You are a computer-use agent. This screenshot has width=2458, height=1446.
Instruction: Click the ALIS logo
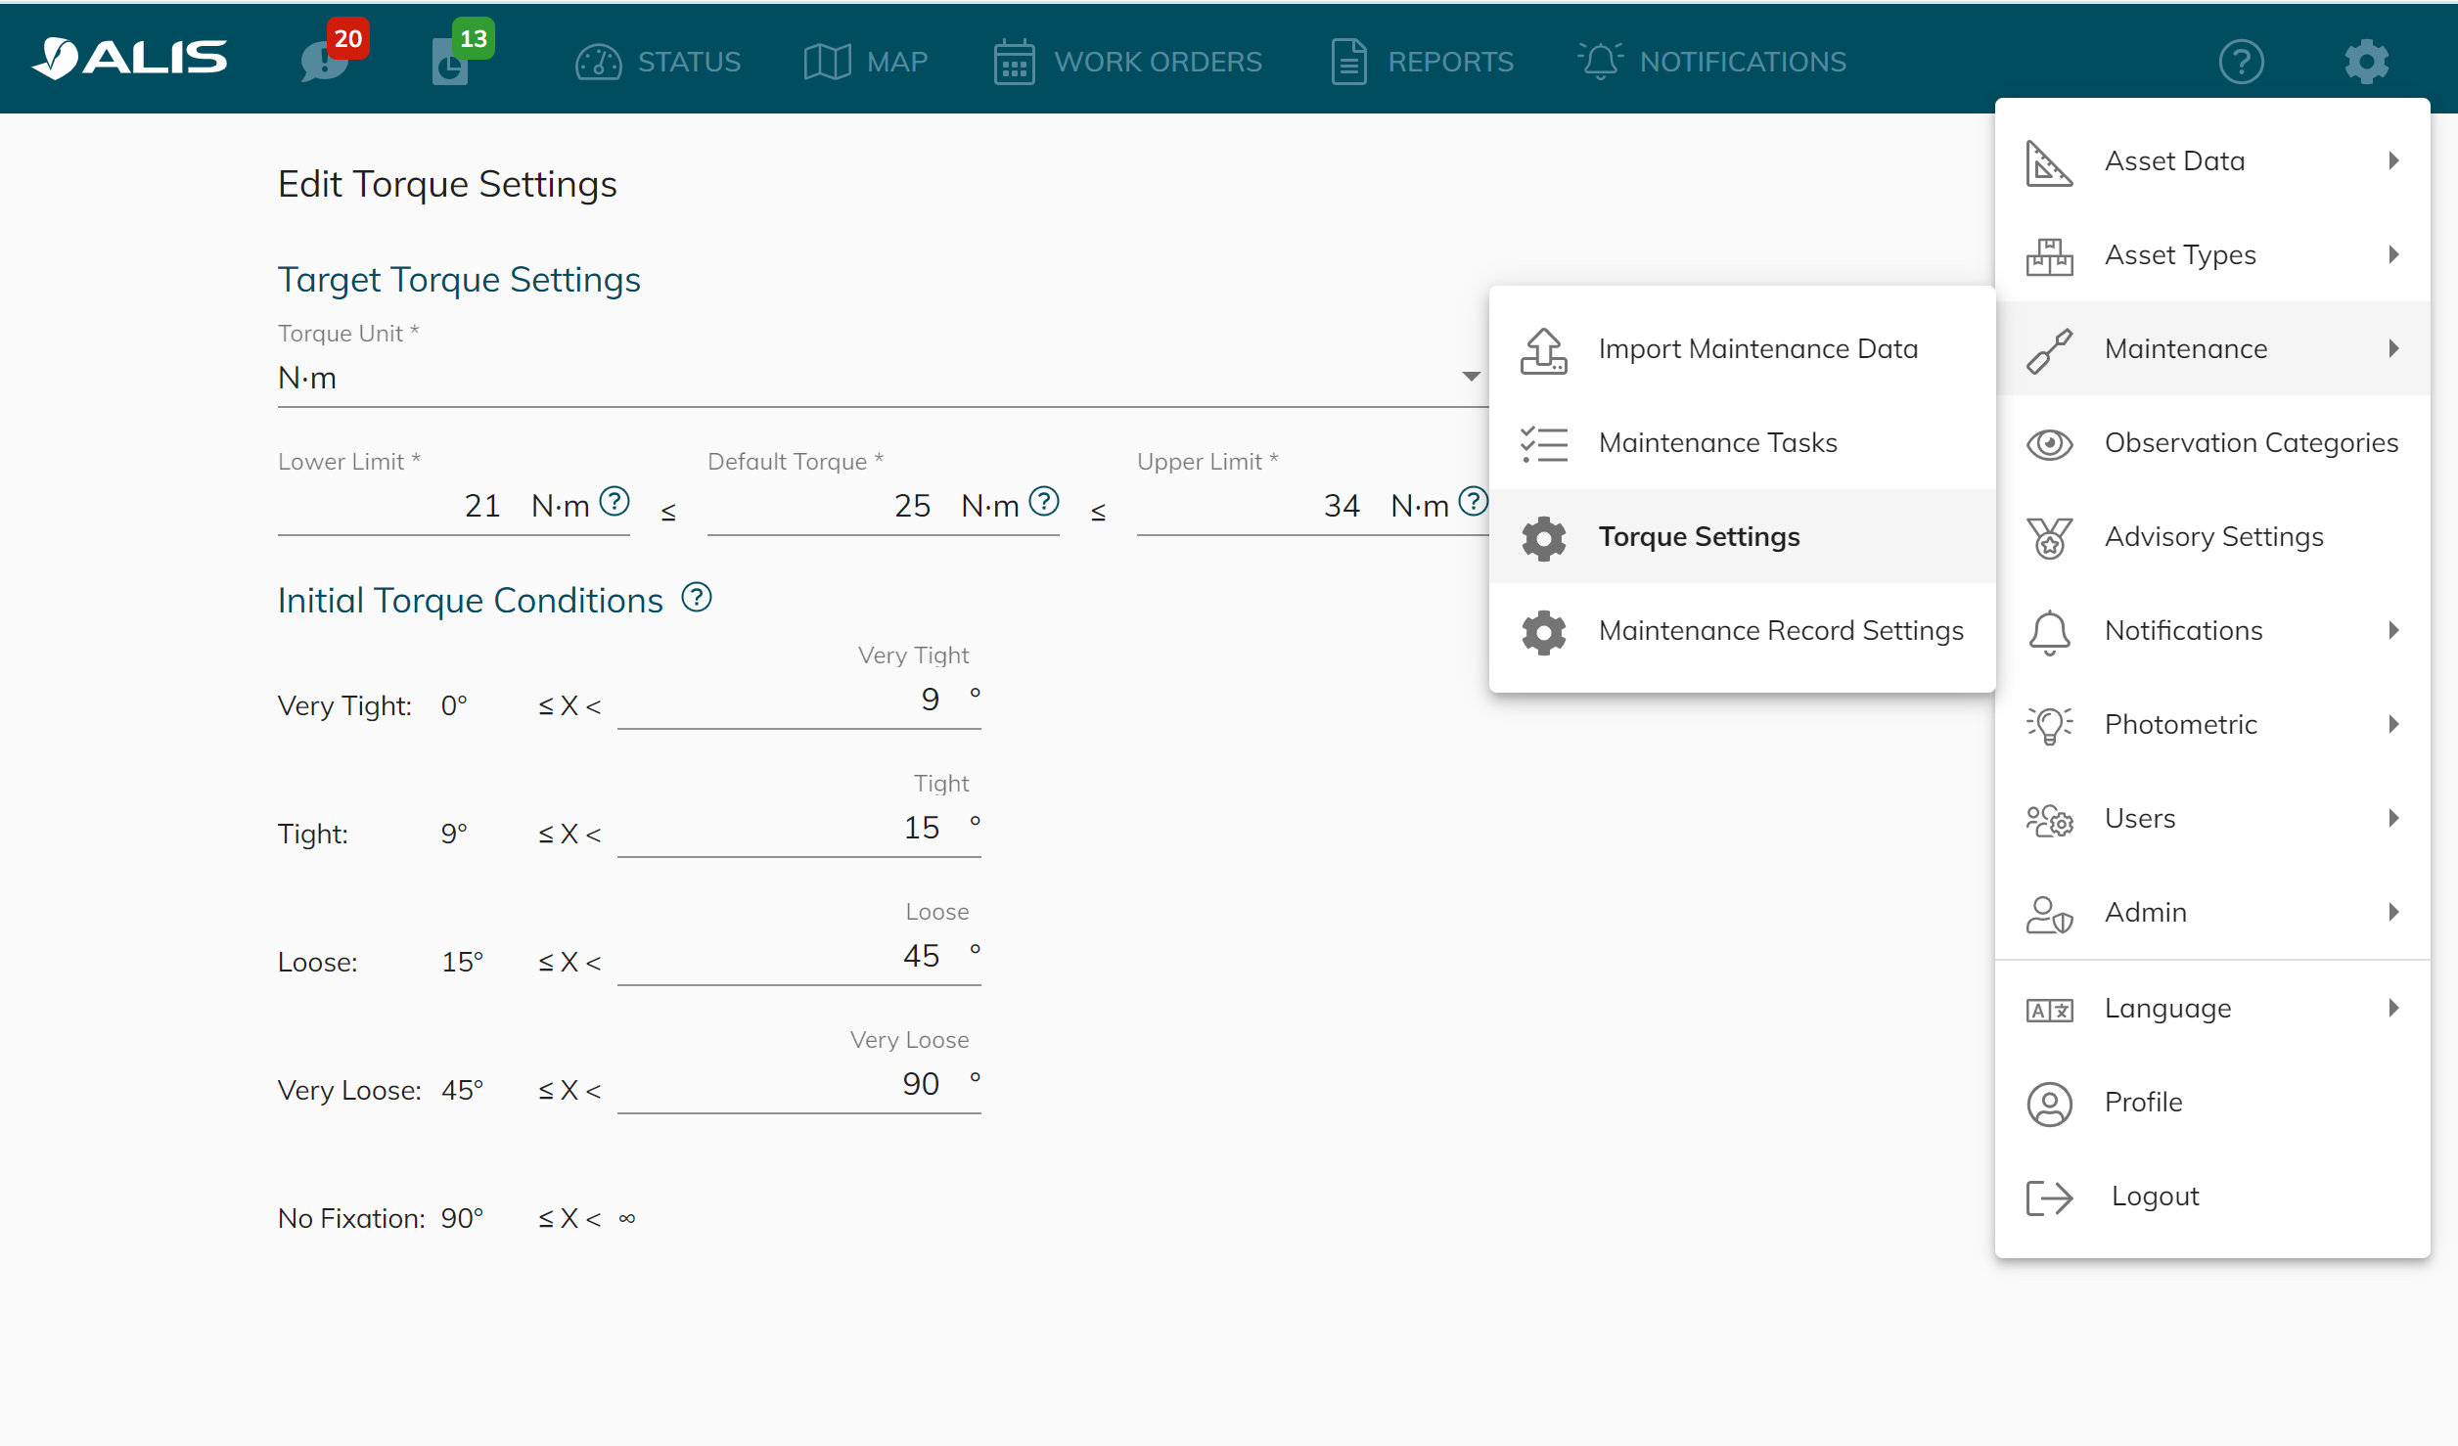click(x=130, y=59)
